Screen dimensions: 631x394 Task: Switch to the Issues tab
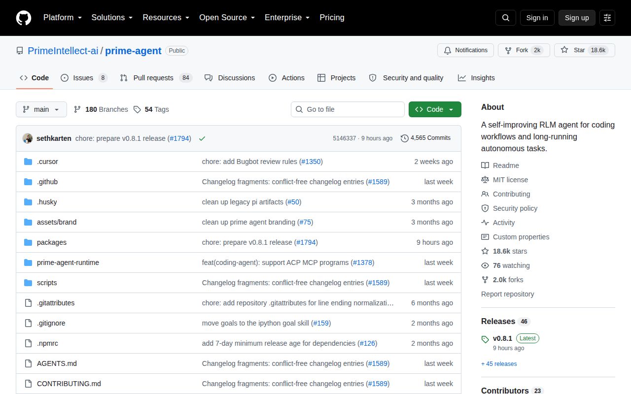pyautogui.click(x=84, y=78)
